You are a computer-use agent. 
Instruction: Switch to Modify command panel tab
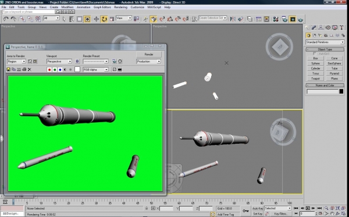(314, 27)
